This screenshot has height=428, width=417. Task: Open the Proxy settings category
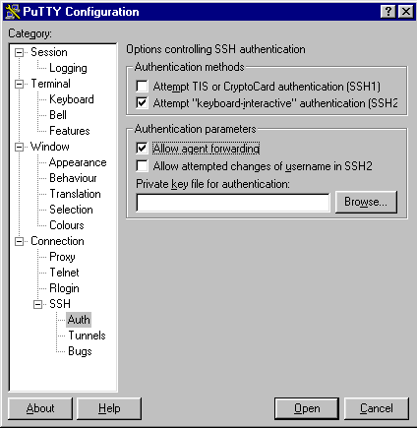pyautogui.click(x=62, y=257)
